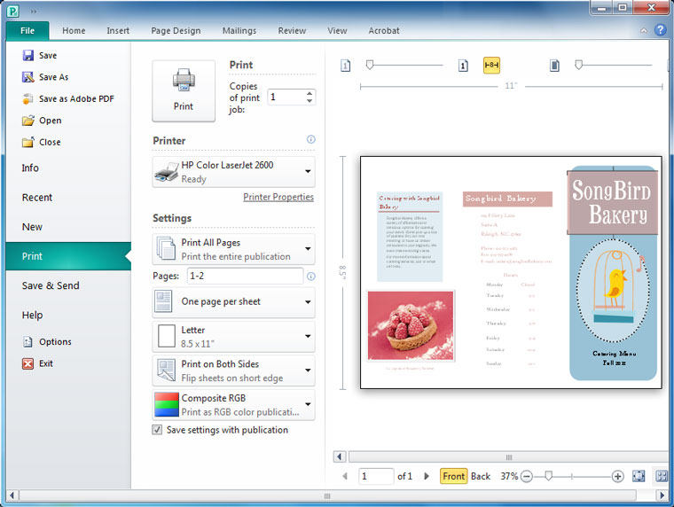Select Save & Send in sidebar
Screen dimensions: 674x507
[x=51, y=285]
